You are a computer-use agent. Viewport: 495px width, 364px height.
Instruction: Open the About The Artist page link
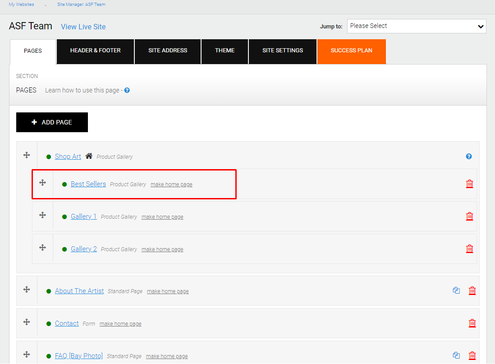pos(79,291)
